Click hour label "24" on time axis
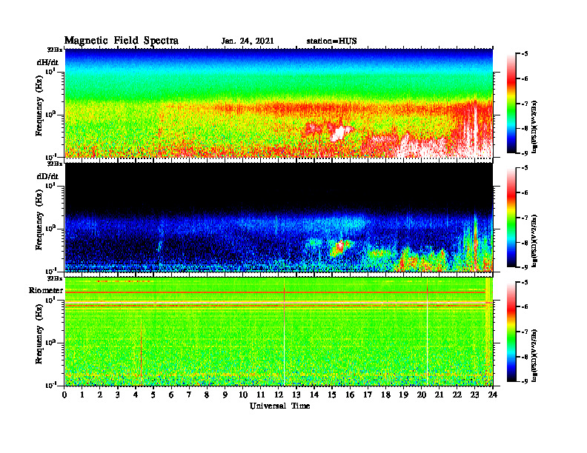This screenshot has width=587, height=453. [493, 395]
